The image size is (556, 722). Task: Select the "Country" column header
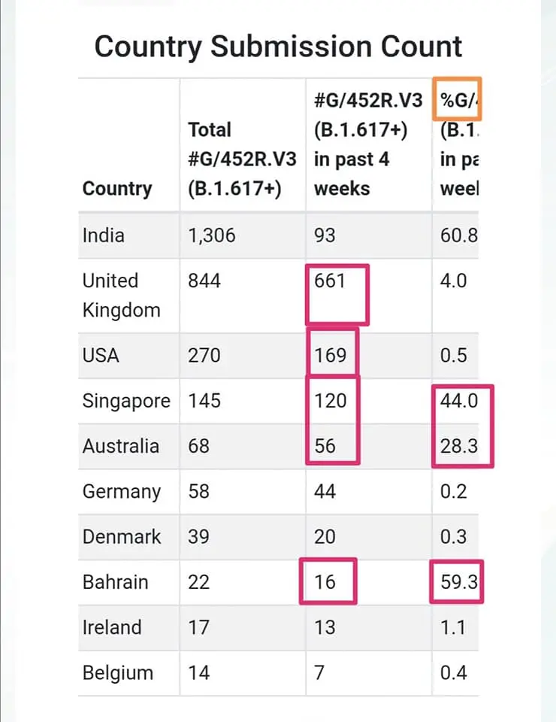click(117, 188)
